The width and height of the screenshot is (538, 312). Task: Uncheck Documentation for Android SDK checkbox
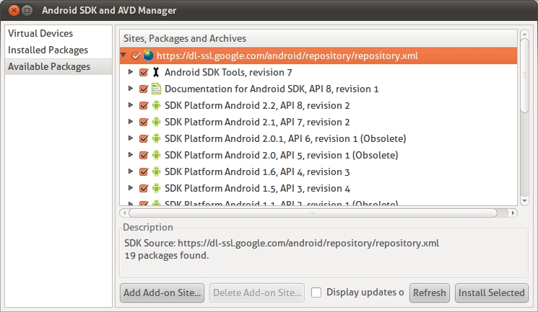click(144, 89)
